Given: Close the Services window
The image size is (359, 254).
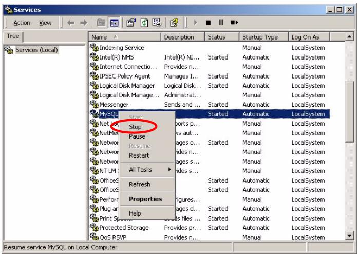Looking at the screenshot, I should (350, 10).
